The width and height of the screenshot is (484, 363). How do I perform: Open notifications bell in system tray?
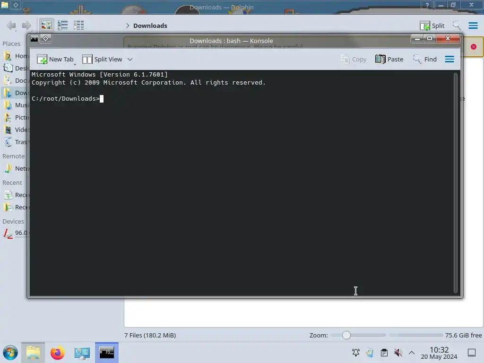pos(355,353)
